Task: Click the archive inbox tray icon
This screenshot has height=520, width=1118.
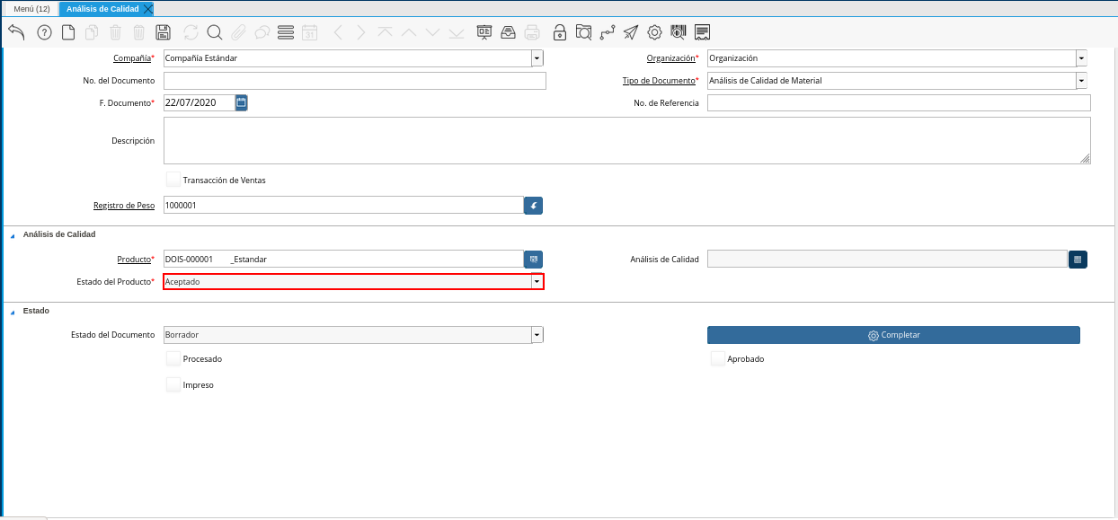Action: point(508,32)
